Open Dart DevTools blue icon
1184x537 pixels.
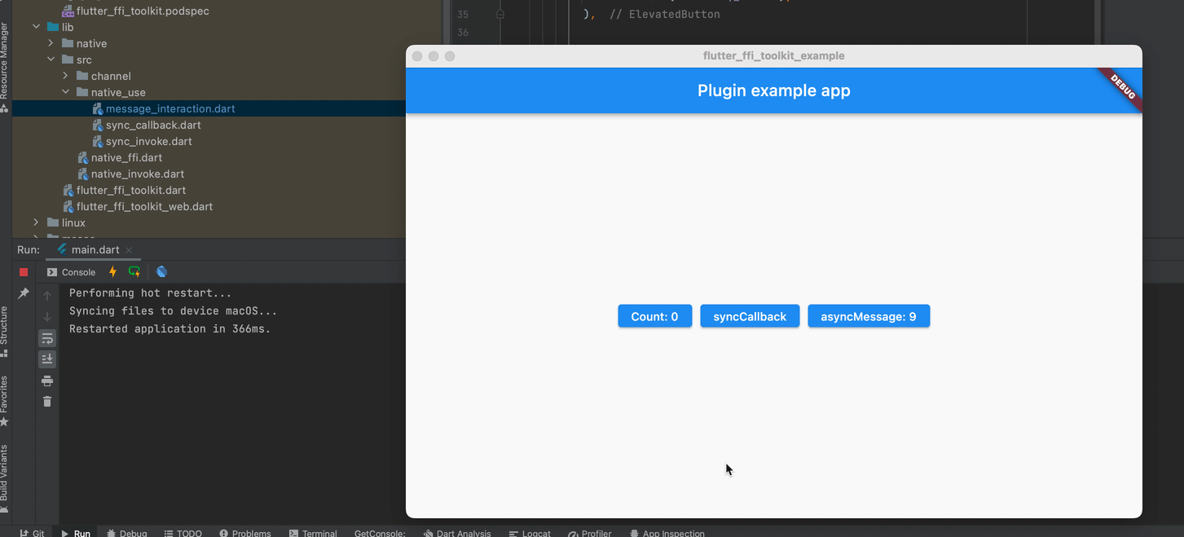161,272
